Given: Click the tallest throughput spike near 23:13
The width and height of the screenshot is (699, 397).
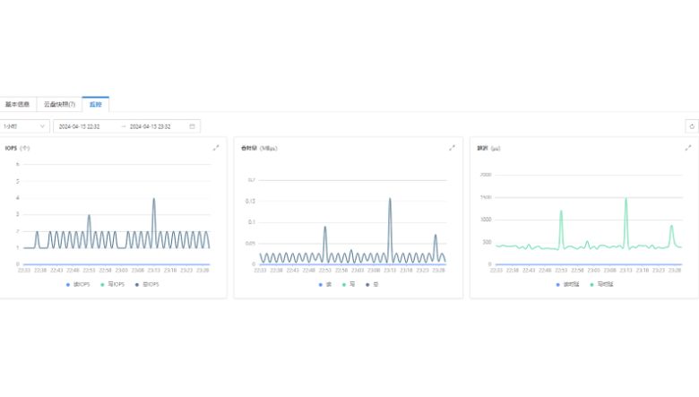Looking at the screenshot, I should pyautogui.click(x=390, y=199).
